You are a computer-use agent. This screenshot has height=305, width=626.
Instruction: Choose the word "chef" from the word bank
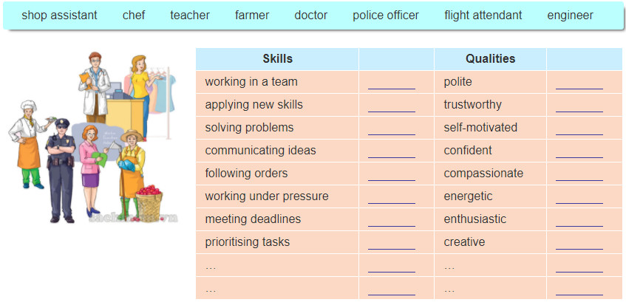click(x=134, y=16)
